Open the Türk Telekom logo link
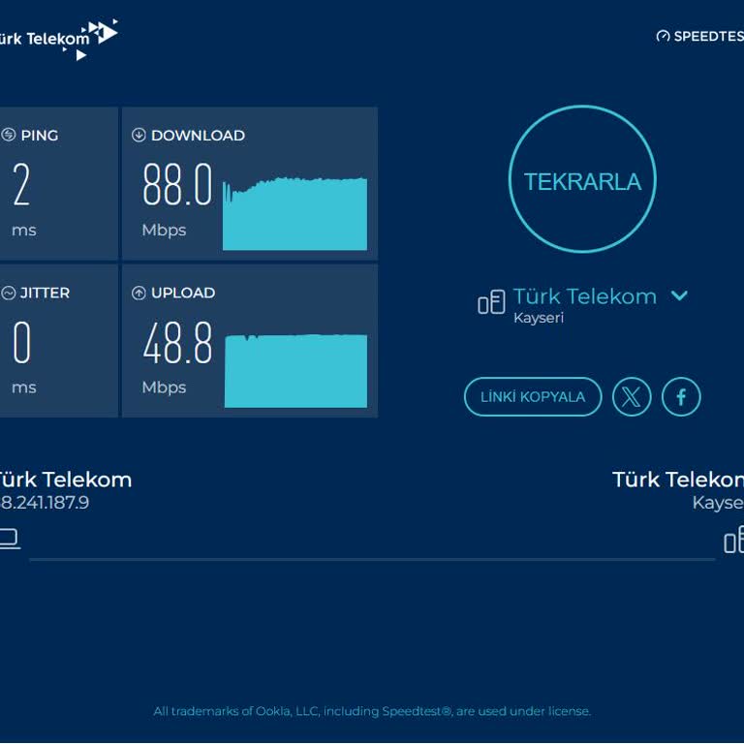Screen dimensions: 744x744 click(57, 40)
